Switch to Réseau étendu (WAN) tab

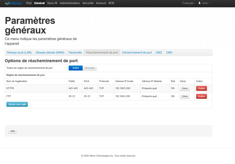(50, 53)
